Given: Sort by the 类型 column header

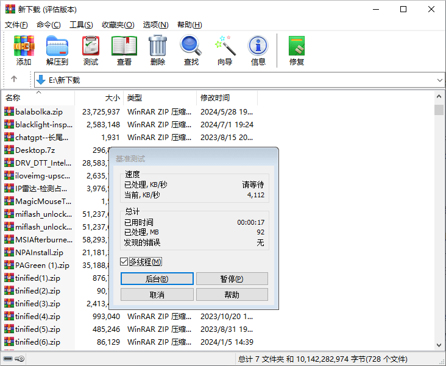Looking at the screenshot, I should [160, 98].
